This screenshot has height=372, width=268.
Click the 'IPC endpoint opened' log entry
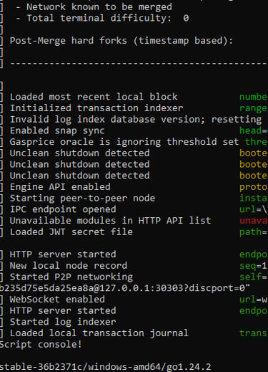pos(63,209)
